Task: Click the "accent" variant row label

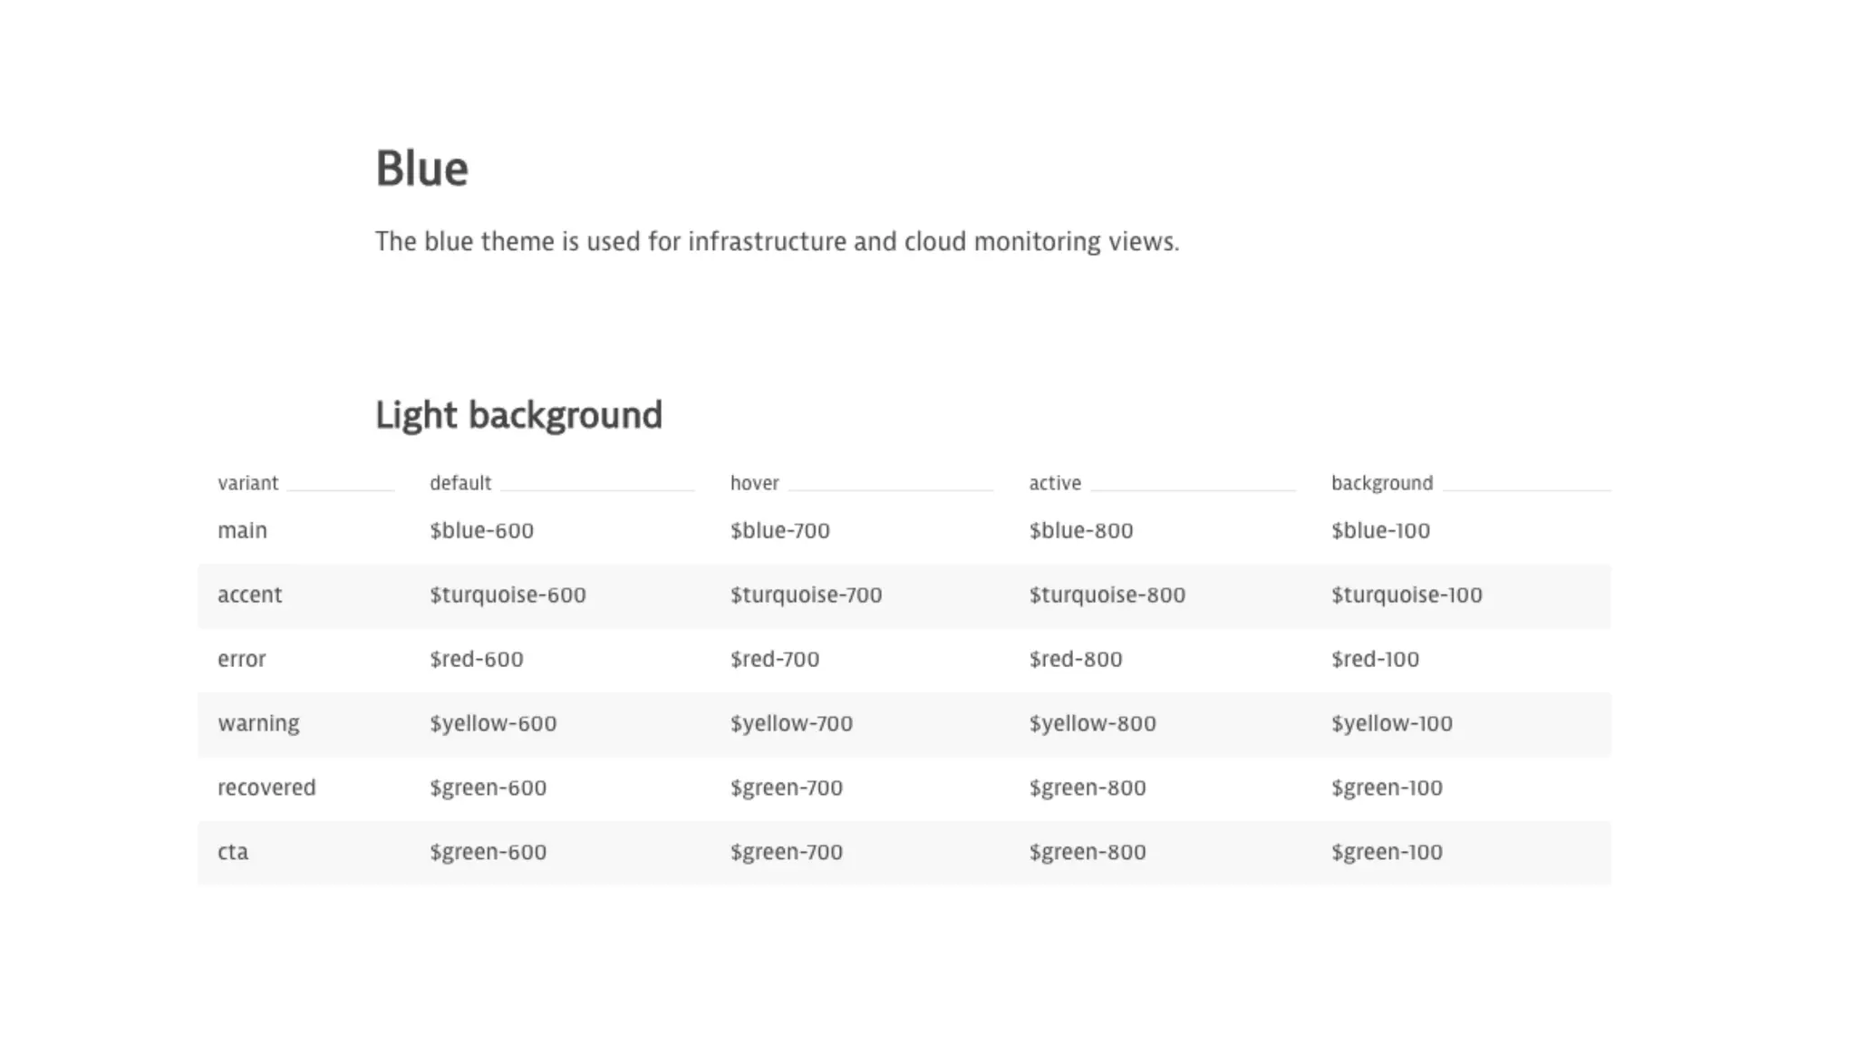Action: click(249, 594)
